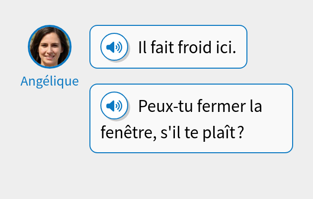Click the word 'froid'
The width and height of the screenshot is (313, 199).
coord(194,48)
